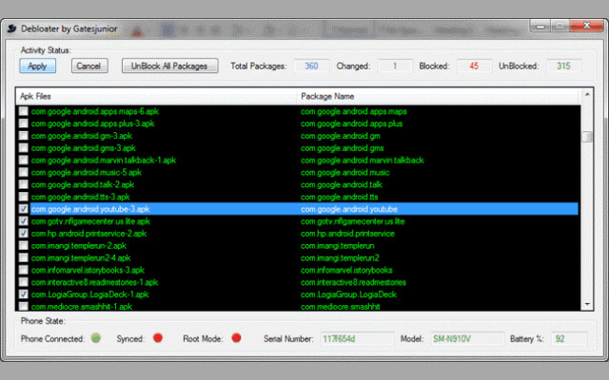This screenshot has width=609, height=380.
Task: Minimize the Debloater window
Action: (x=540, y=27)
